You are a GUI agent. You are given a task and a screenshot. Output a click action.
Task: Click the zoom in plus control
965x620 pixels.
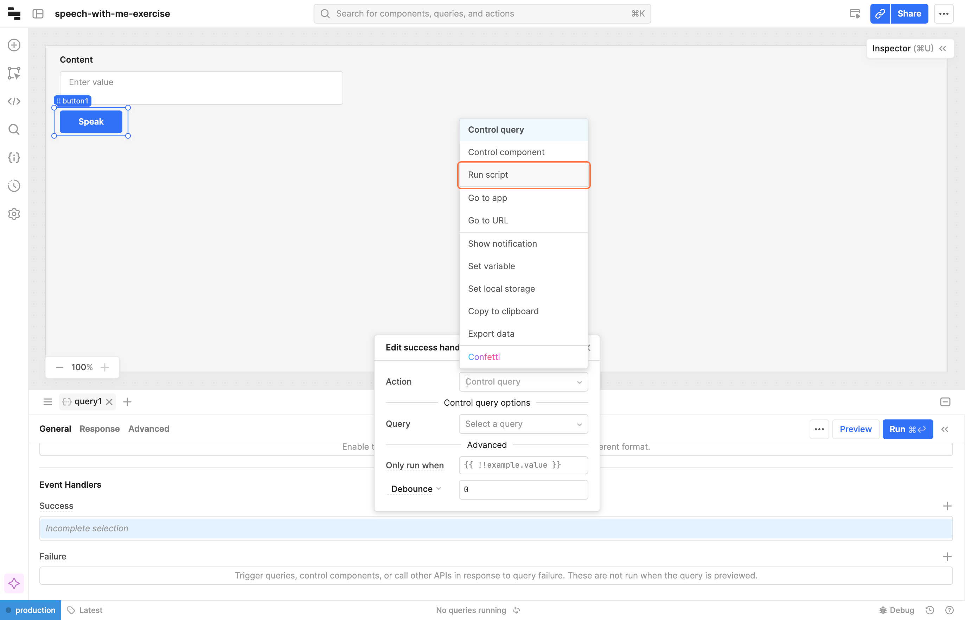point(105,367)
